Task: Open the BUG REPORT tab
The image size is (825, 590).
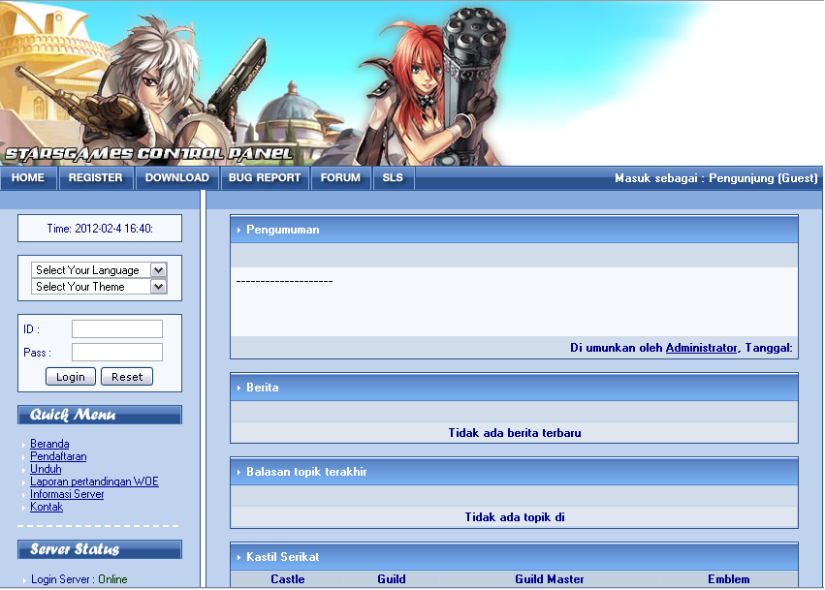Action: tap(265, 177)
